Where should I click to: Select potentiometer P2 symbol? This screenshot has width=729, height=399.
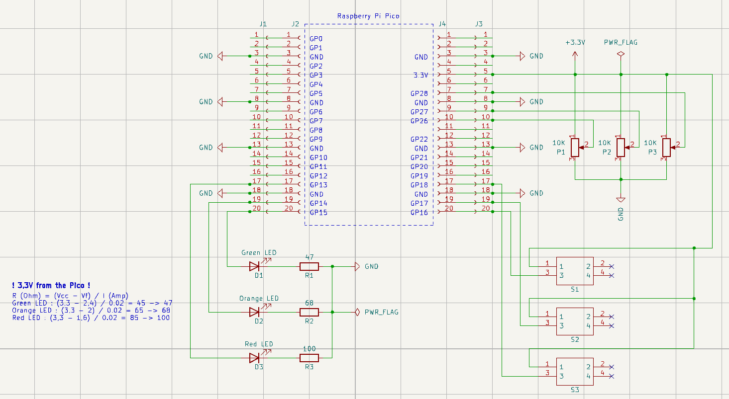click(x=621, y=147)
